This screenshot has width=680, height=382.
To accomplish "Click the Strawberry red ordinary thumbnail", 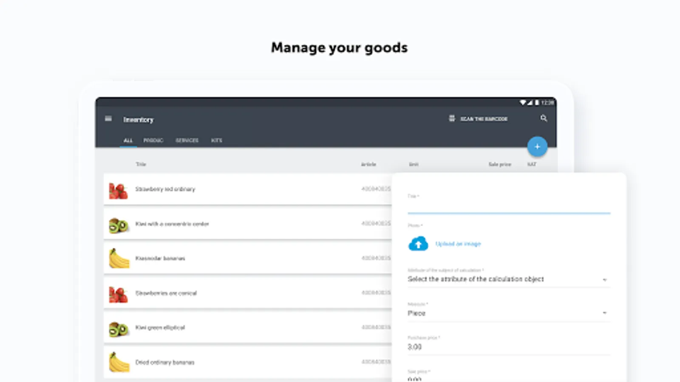I will [118, 191].
